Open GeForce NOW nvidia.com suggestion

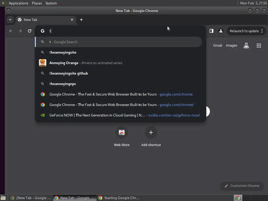(119, 115)
